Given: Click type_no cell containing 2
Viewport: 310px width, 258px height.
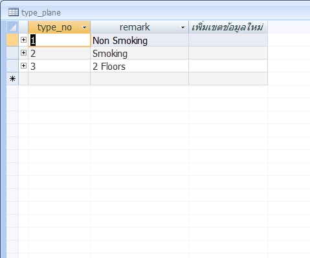Looking at the screenshot, I should 59,53.
